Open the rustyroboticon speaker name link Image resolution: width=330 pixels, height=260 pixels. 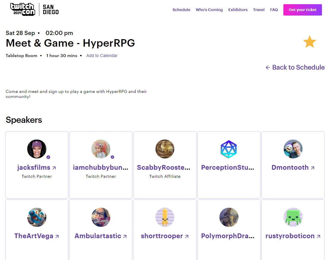click(x=290, y=236)
